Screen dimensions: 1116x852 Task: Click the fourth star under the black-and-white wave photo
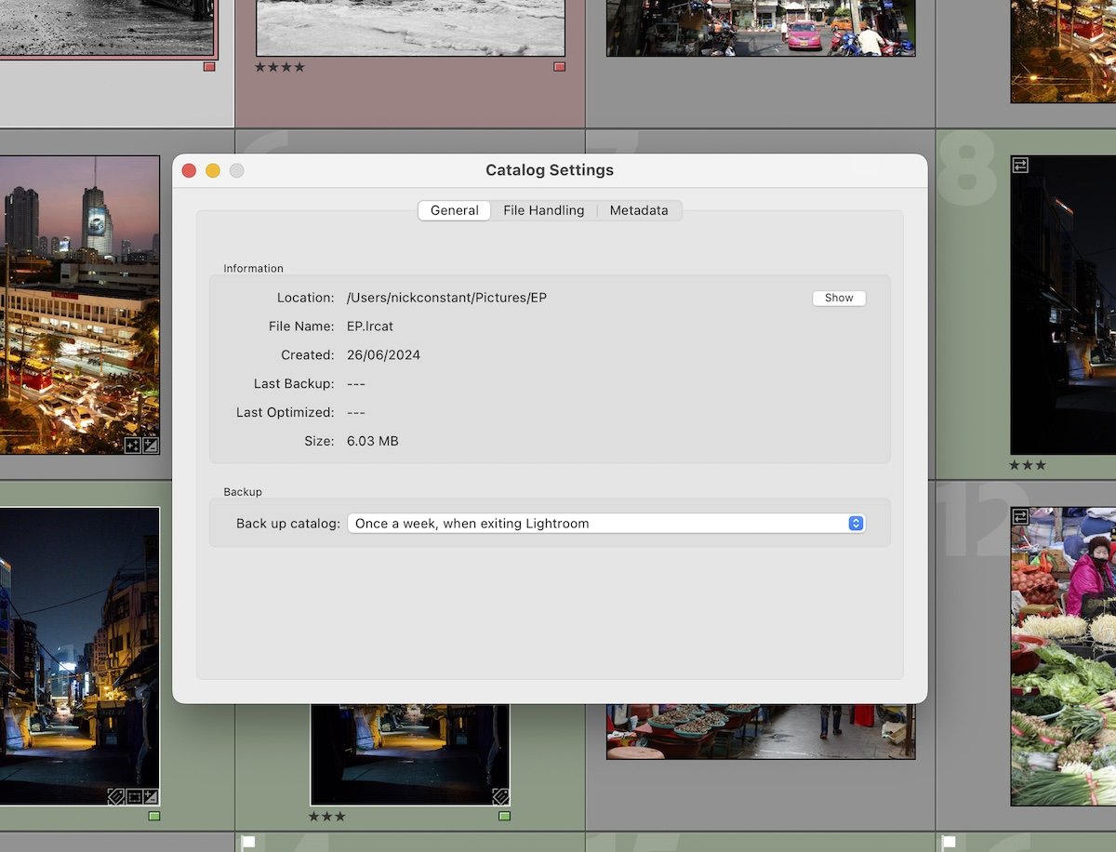coord(299,67)
